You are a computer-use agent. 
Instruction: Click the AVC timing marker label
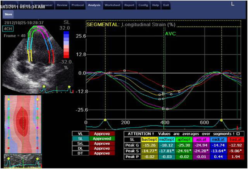(x=170, y=33)
